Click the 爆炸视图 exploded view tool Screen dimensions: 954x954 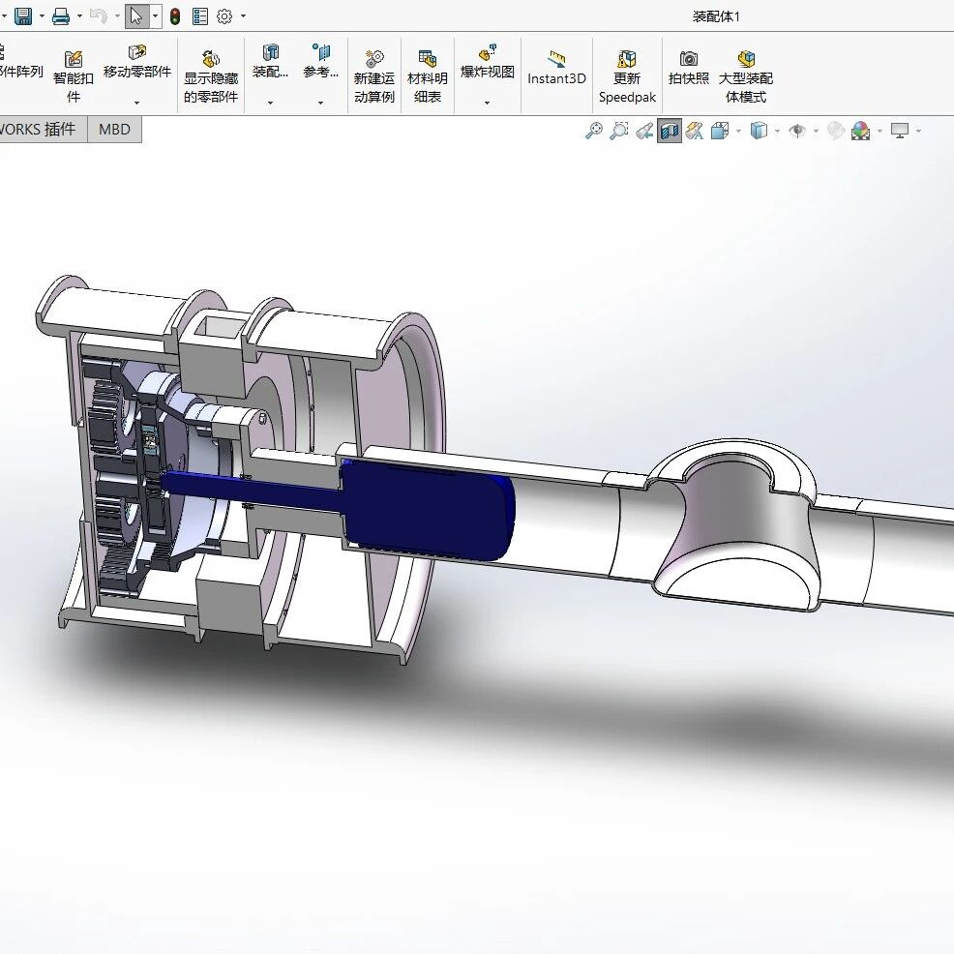coord(488,62)
